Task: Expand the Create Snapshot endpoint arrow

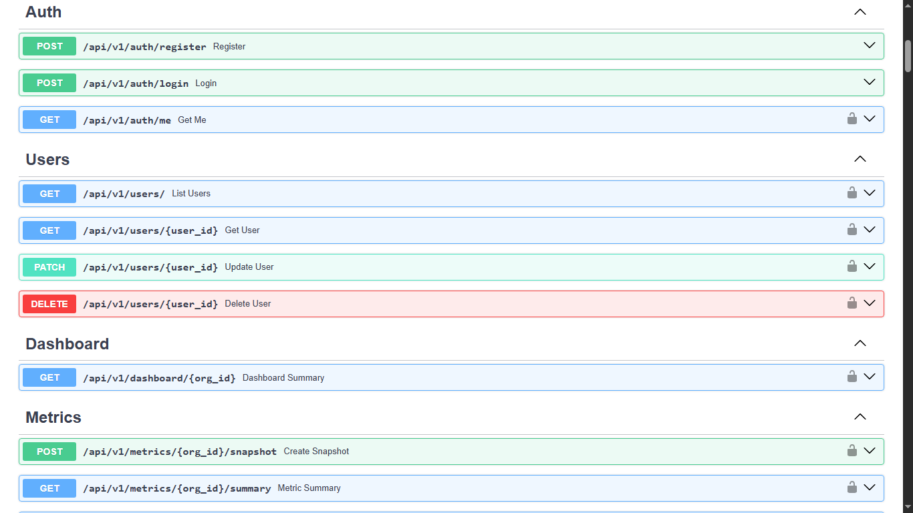Action: [870, 451]
